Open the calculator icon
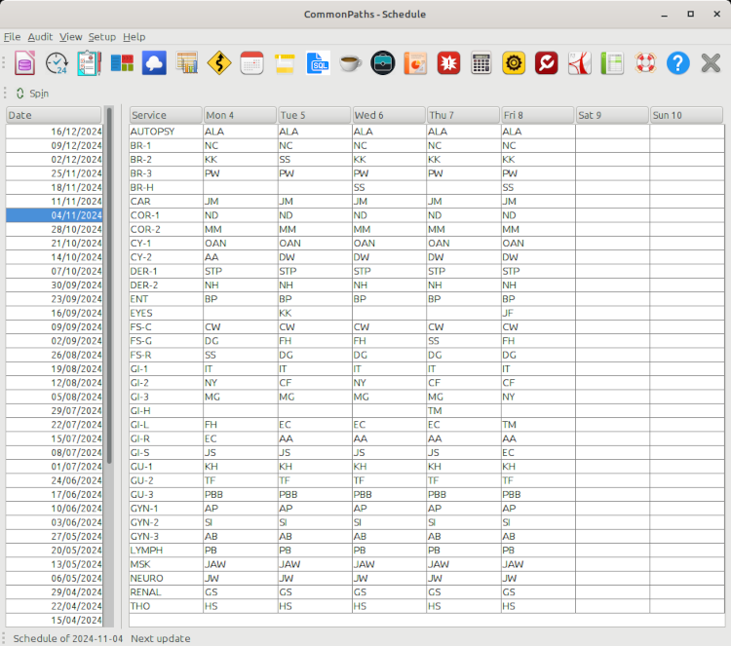The width and height of the screenshot is (731, 646). tap(481, 63)
